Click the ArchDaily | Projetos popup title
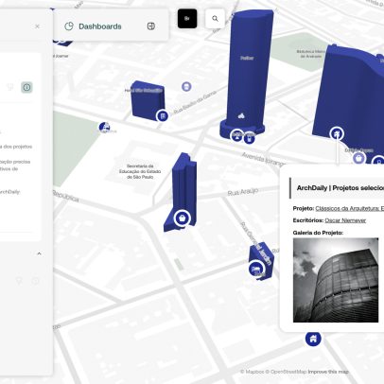 (340, 188)
